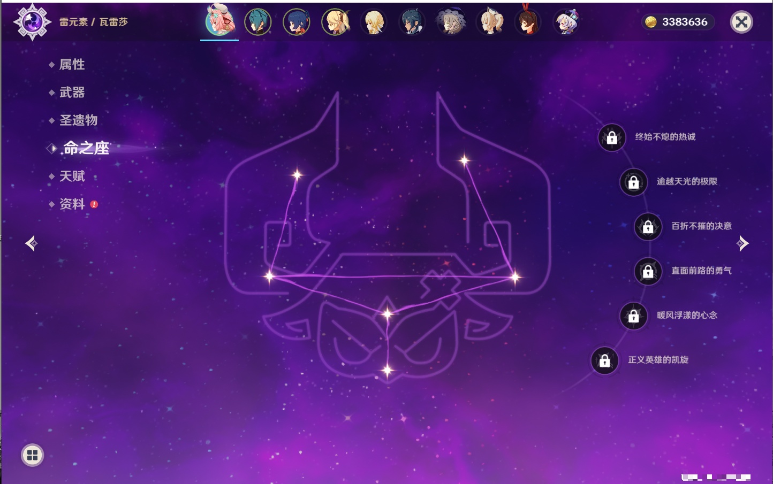Select the constellation name 直面前路的勇气

(x=702, y=271)
